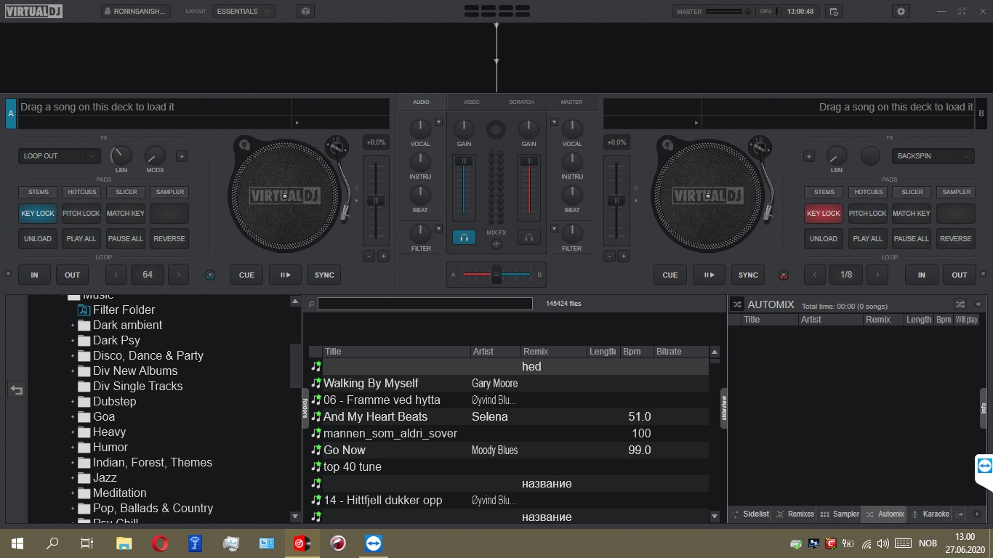Click the volume icon in the system tray

coord(883,543)
